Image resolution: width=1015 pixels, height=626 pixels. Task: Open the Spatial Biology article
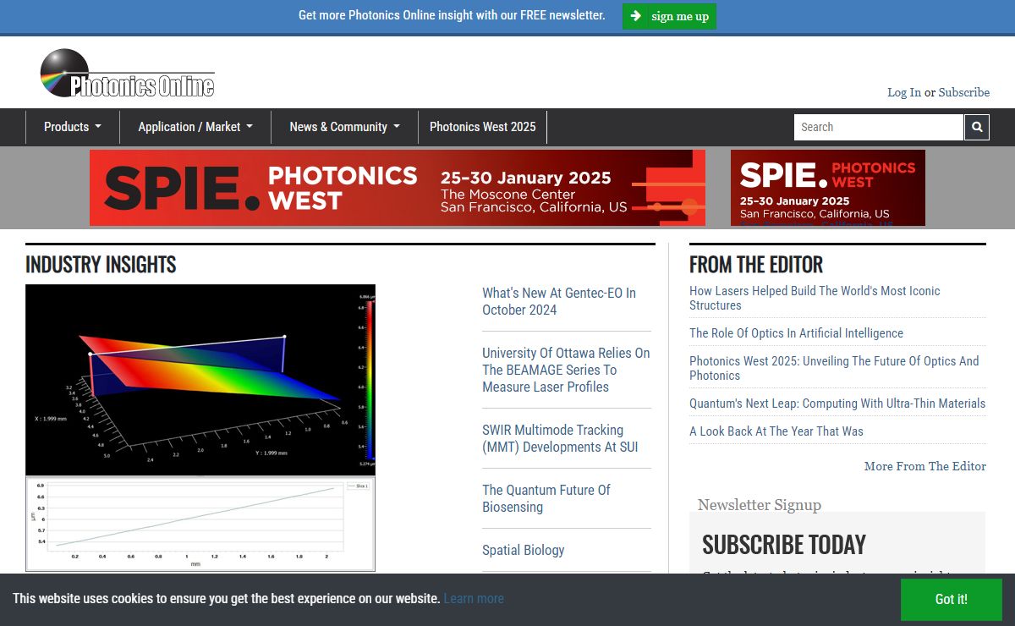524,550
